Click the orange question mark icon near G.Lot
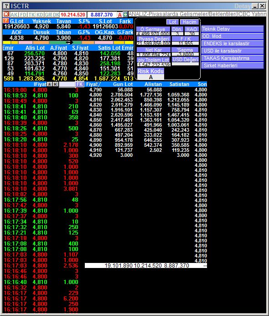The image size is (269, 316). (6, 21)
